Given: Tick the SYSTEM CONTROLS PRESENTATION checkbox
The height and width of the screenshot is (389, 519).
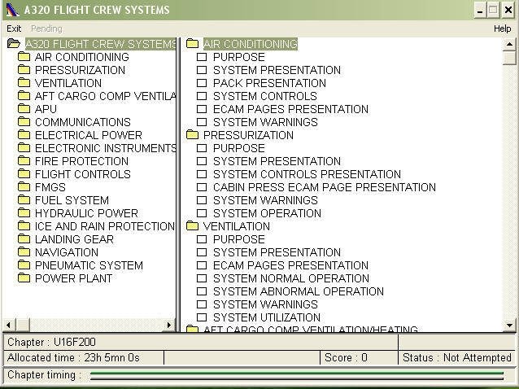Looking at the screenshot, I should pyautogui.click(x=202, y=174).
